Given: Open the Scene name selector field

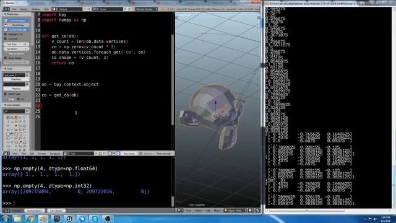Looking at the screenshot, I should tap(110, 9).
